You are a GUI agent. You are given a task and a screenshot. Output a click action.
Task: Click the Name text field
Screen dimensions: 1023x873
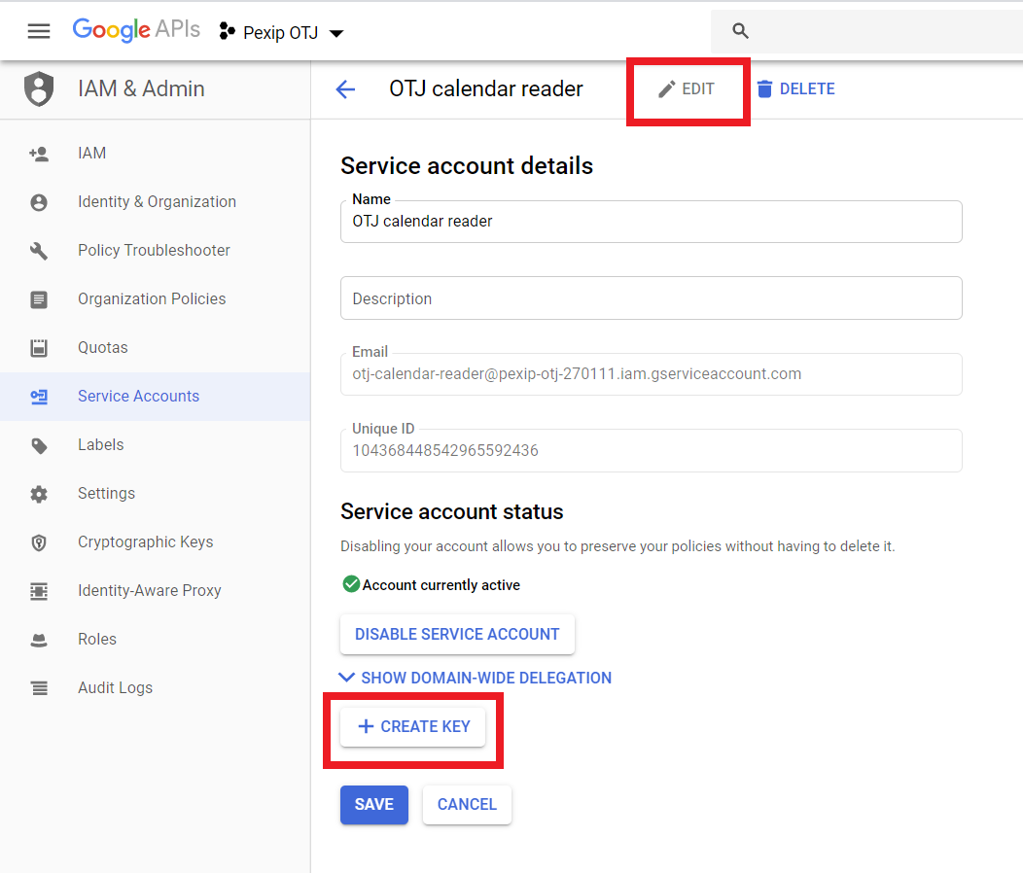[x=651, y=222]
